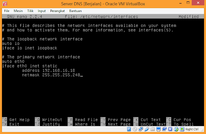Open the Input menu

[x=42, y=11]
